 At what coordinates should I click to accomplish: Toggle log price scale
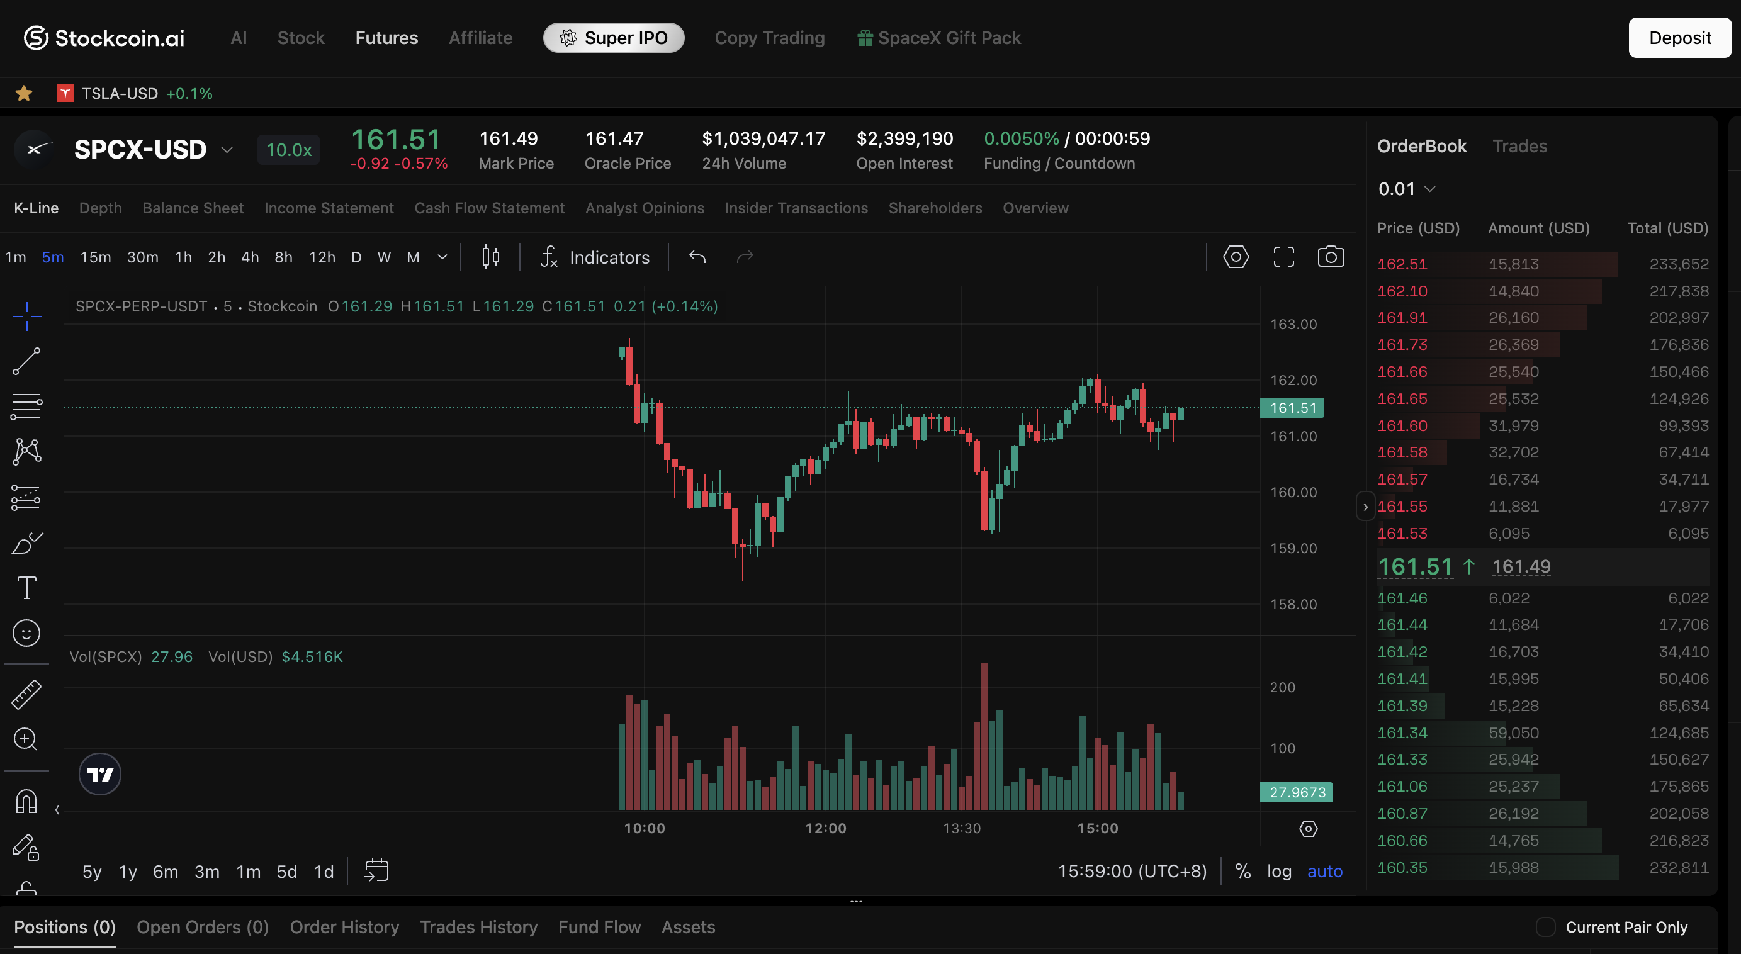click(x=1279, y=871)
